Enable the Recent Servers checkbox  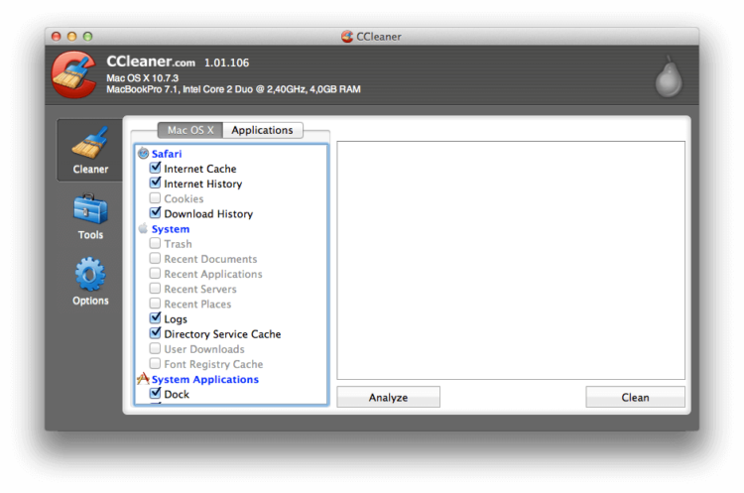(x=155, y=289)
